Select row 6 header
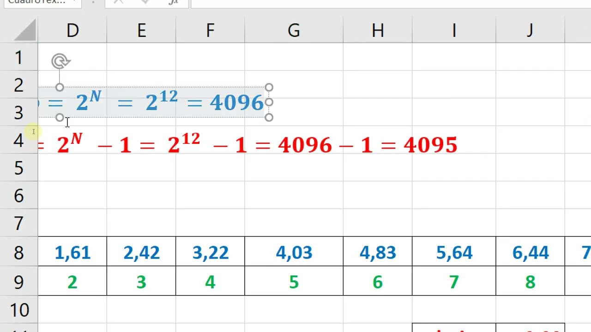The height and width of the screenshot is (332, 591). pos(18,196)
